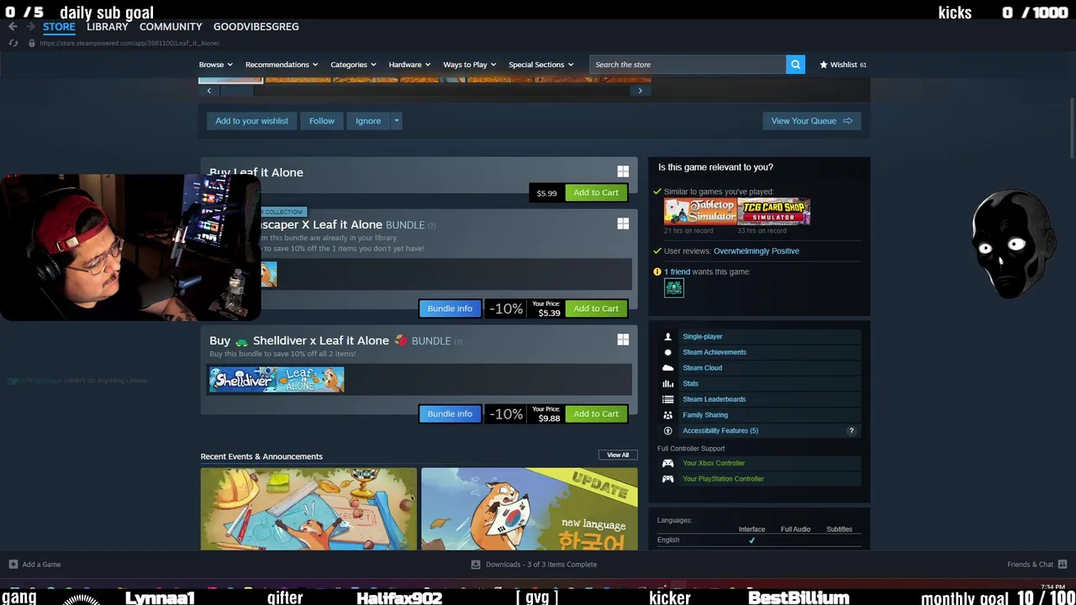Add Leaf it Alone $5.99 to cart
Viewport: 1076px width, 605px height.
coord(596,192)
